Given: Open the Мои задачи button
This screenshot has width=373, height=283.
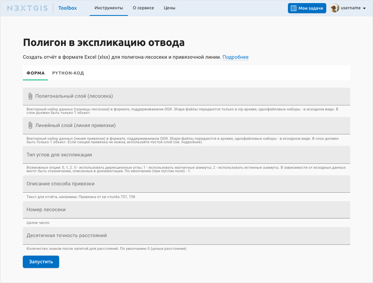Looking at the screenshot, I should [307, 8].
